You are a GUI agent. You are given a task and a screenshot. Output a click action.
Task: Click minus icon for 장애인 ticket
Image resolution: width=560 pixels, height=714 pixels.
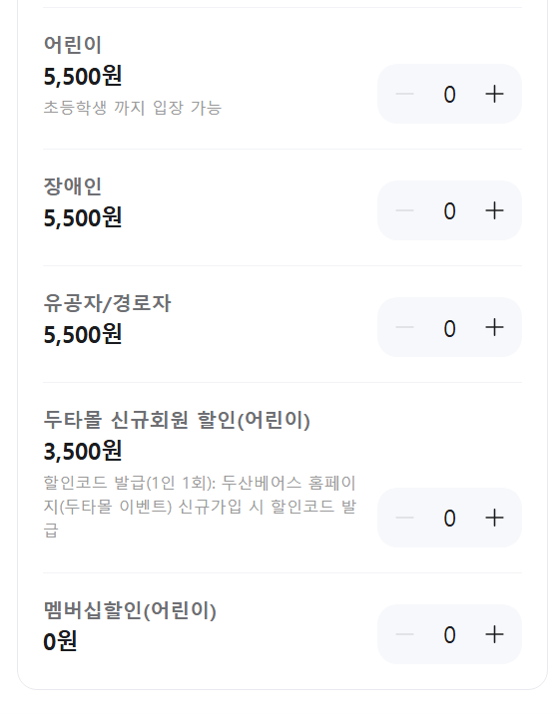point(404,210)
